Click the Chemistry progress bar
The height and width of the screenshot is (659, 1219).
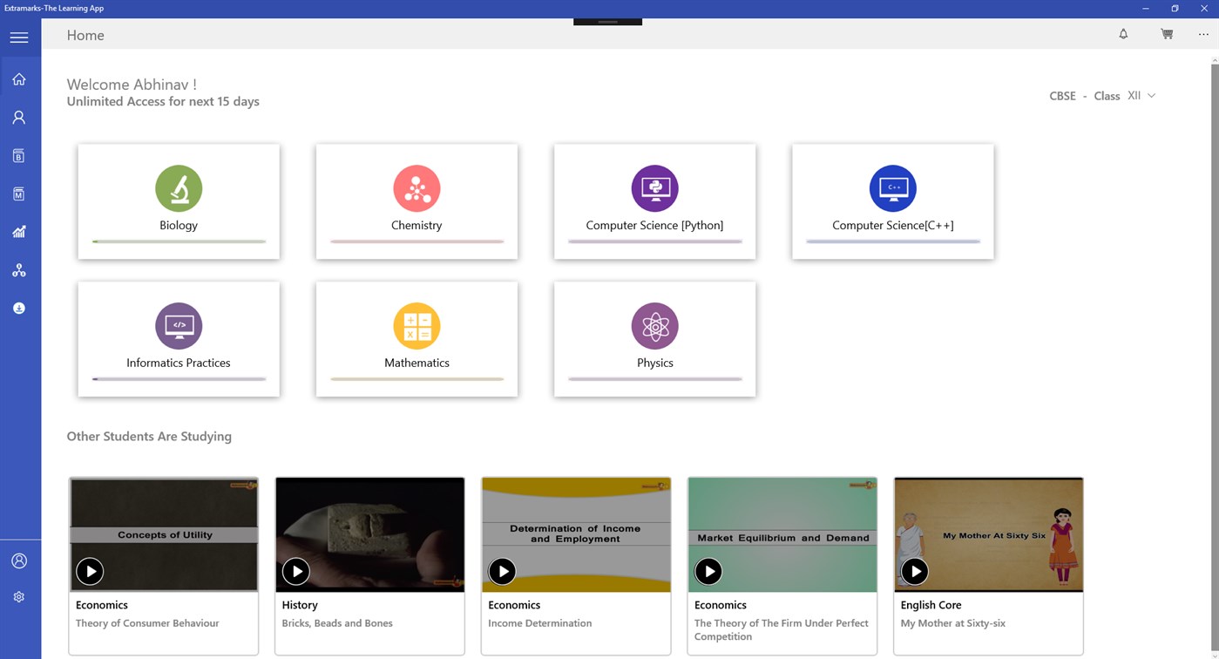(416, 241)
